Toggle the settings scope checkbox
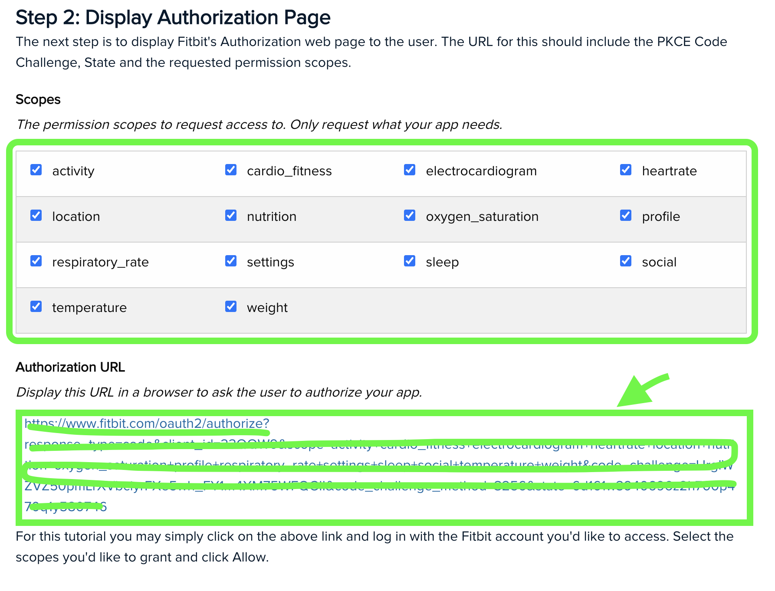This screenshot has height=591, width=775. 231,261
